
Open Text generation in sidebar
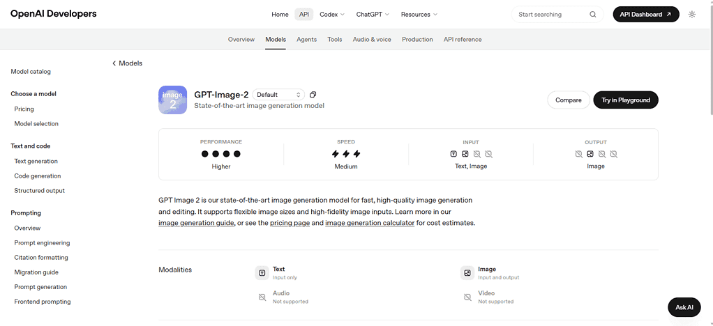[36, 161]
